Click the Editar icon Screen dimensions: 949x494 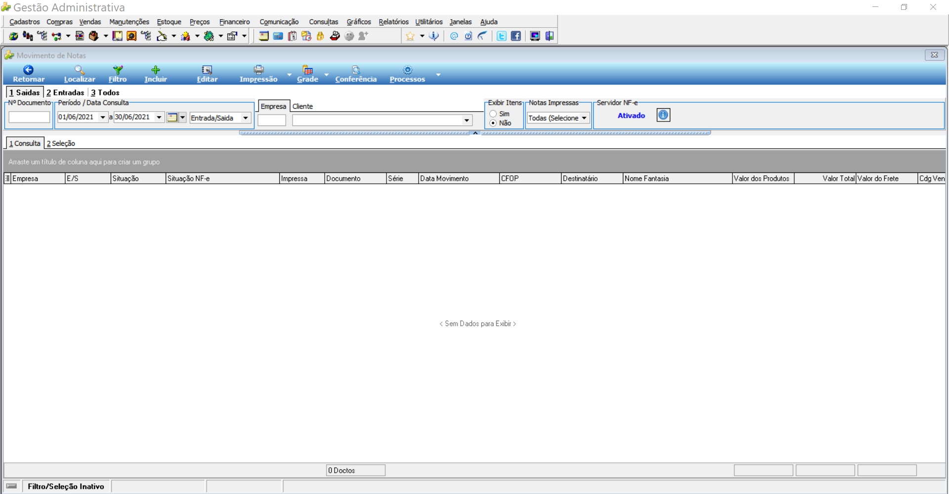pyautogui.click(x=207, y=70)
